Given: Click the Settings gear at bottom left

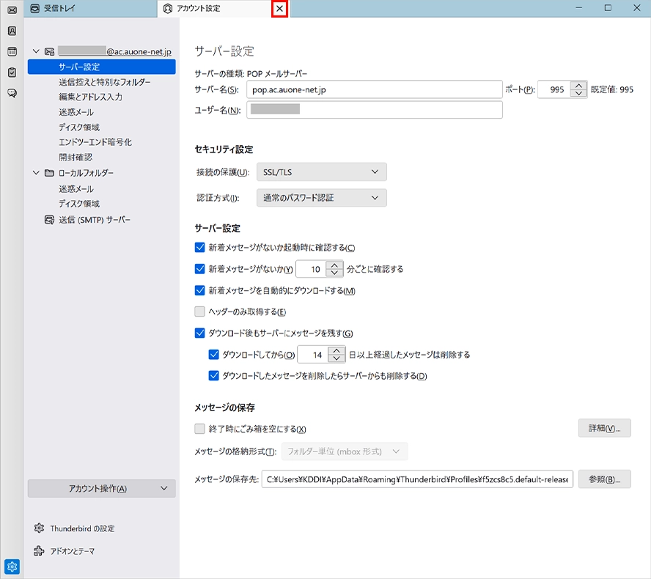Looking at the screenshot, I should [x=11, y=566].
